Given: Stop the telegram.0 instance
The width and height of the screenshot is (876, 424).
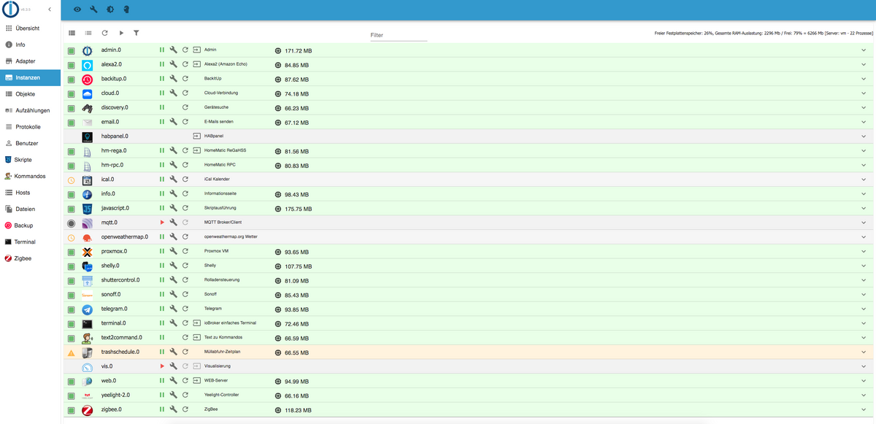Looking at the screenshot, I should click(x=162, y=309).
